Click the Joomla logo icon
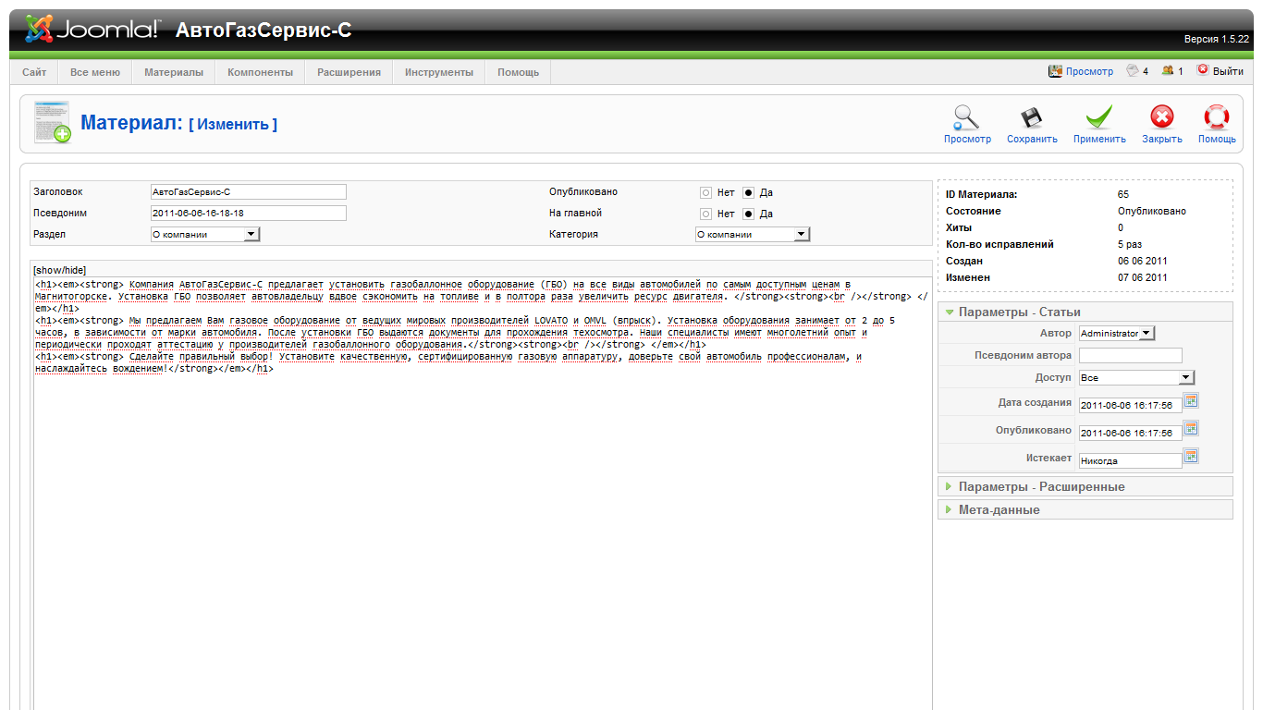This screenshot has height=710, width=1263. click(x=39, y=30)
